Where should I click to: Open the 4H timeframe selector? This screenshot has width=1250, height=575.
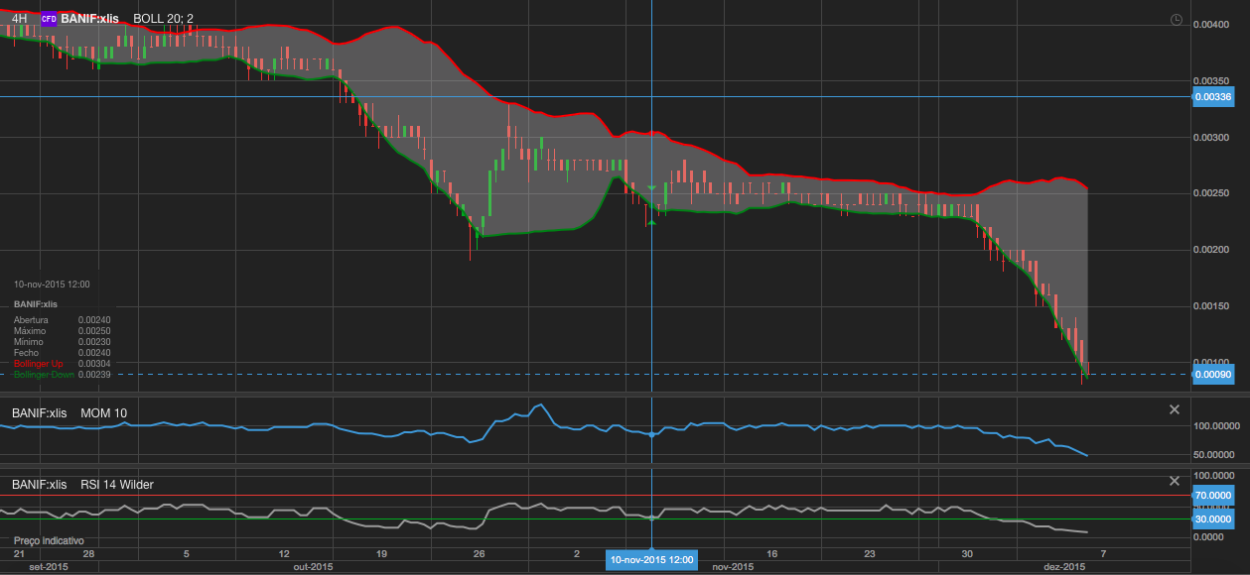[x=19, y=19]
